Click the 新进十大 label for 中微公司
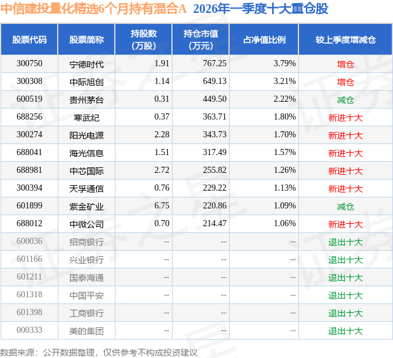This screenshot has height=358, width=393. click(346, 224)
